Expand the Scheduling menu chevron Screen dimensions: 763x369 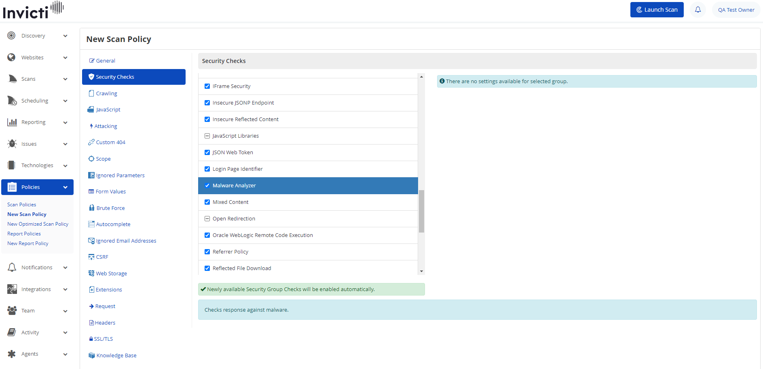65,101
